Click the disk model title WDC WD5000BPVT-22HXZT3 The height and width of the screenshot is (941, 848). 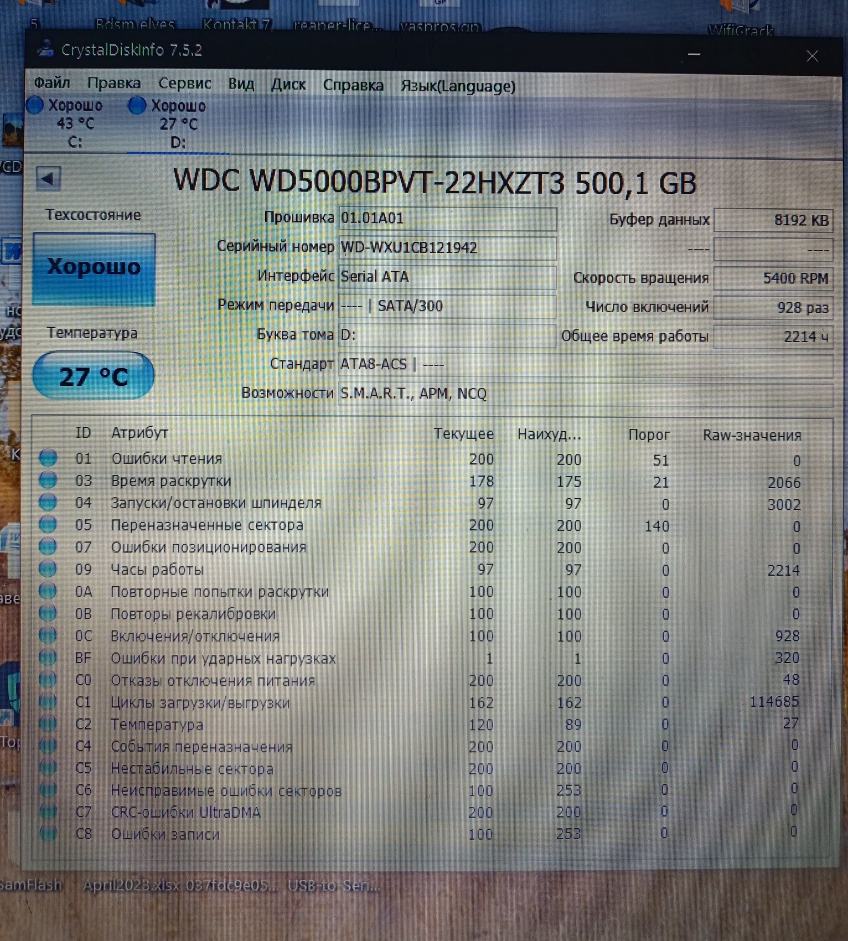tap(369, 182)
